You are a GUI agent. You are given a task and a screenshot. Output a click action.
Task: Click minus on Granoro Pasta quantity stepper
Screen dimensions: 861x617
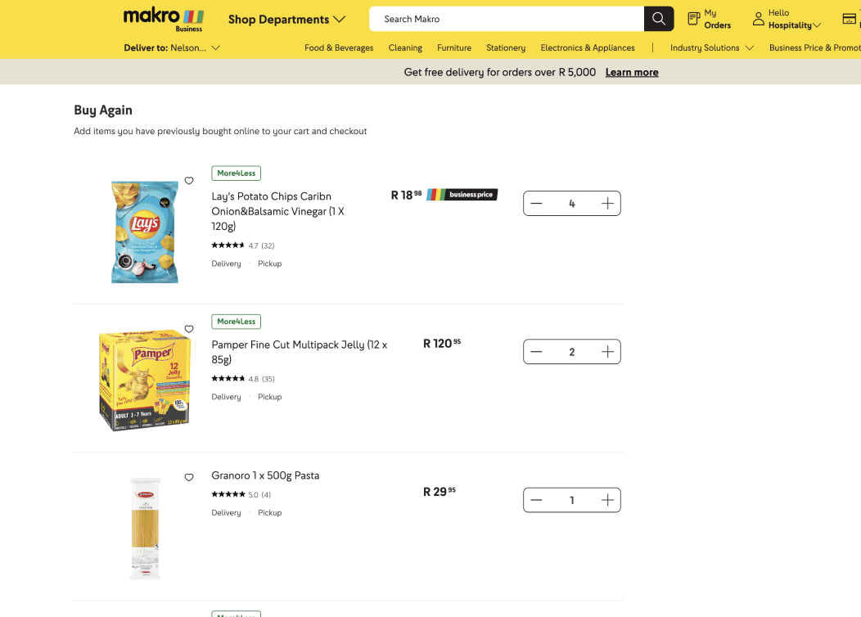tap(536, 500)
